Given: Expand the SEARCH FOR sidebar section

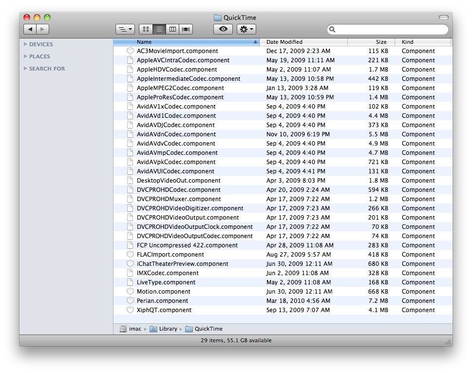Looking at the screenshot, I should point(26,69).
